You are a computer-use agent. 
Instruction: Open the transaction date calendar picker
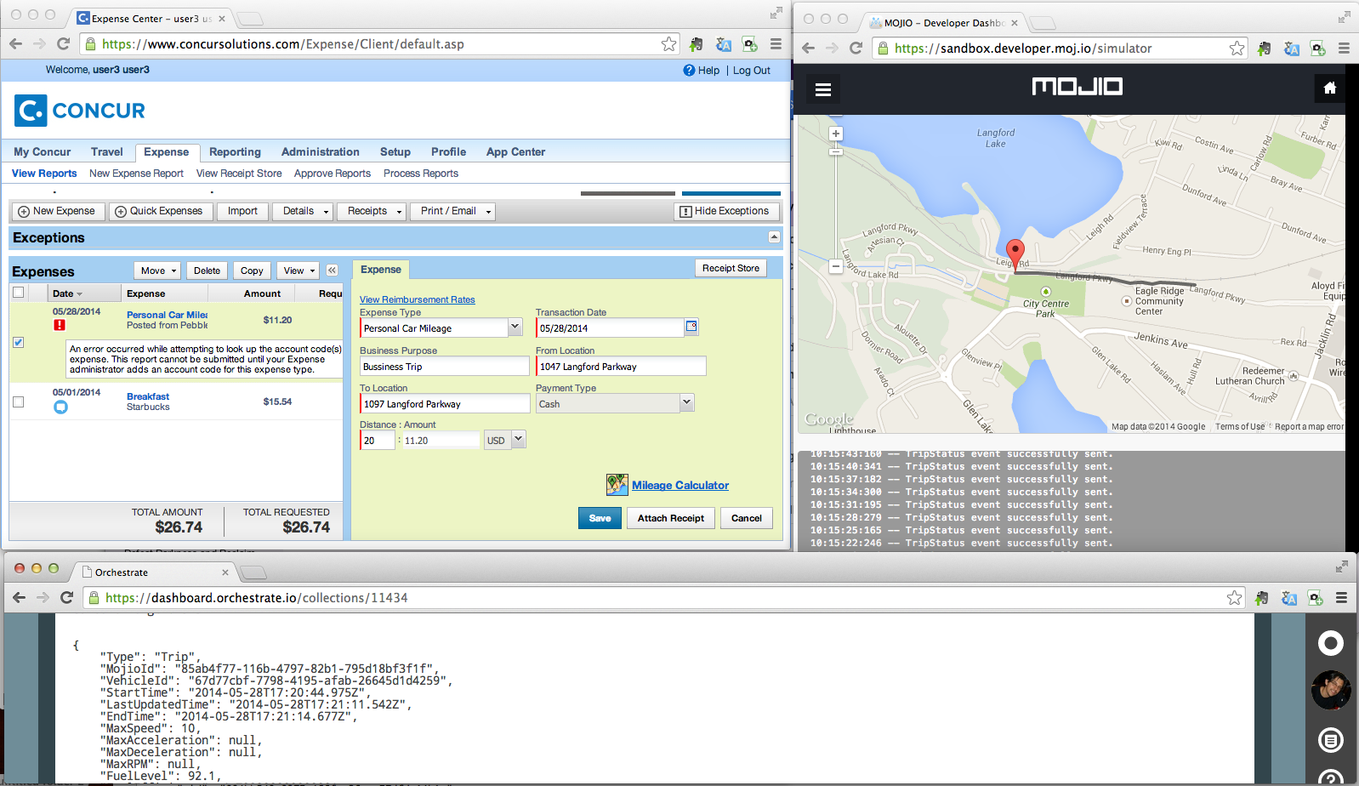coord(691,327)
